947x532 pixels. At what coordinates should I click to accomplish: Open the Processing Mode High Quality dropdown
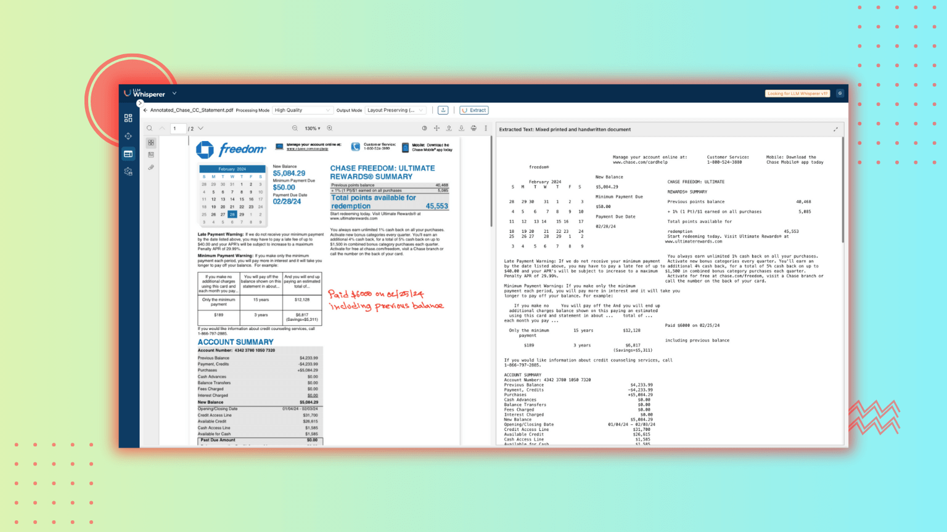(302, 110)
